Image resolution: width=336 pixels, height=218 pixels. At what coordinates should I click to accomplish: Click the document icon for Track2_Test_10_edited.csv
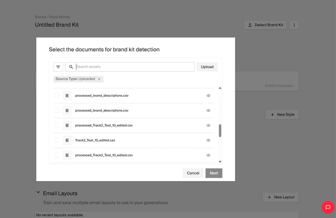(67, 140)
